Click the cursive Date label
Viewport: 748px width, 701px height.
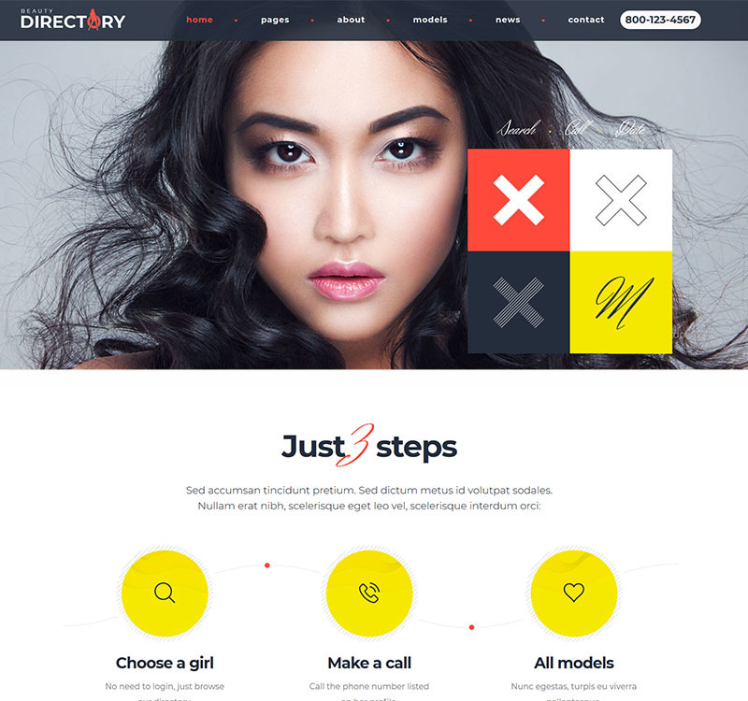(x=630, y=128)
